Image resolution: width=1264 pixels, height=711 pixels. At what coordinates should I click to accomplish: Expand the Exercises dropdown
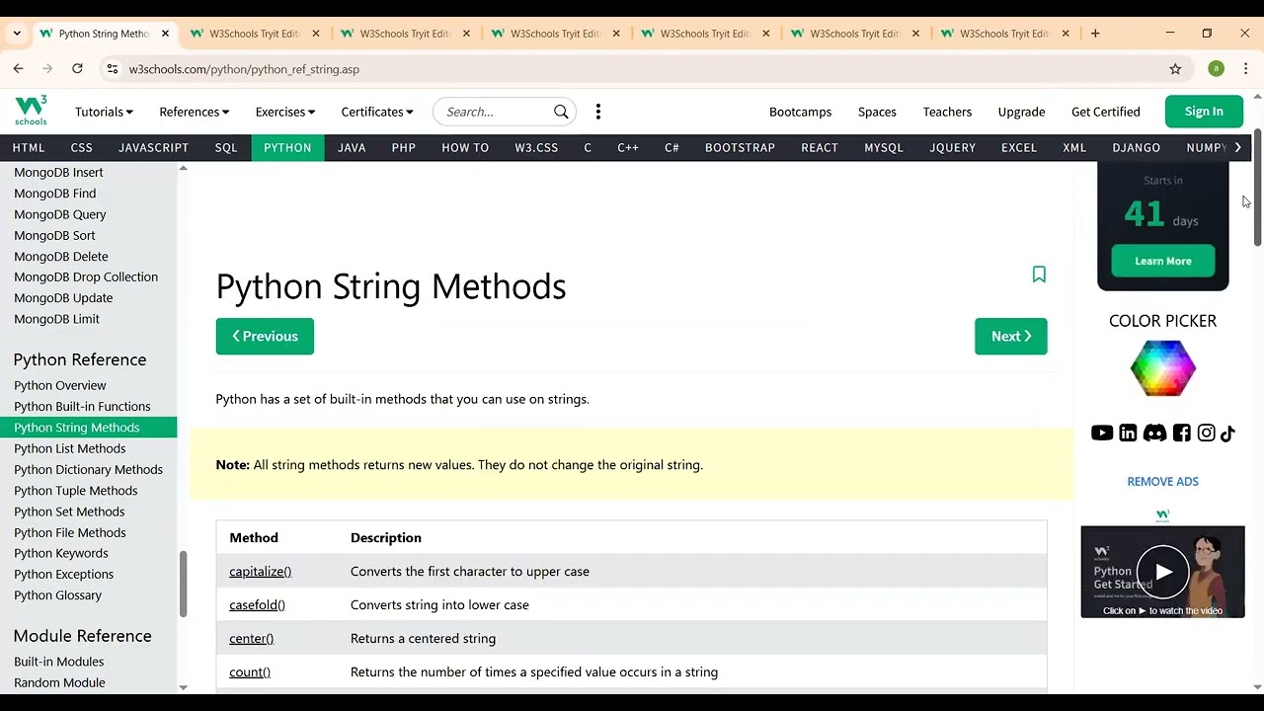(285, 112)
